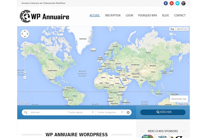Zoom in with the map plus button
Screen dimensions: 207x138
[25, 44]
